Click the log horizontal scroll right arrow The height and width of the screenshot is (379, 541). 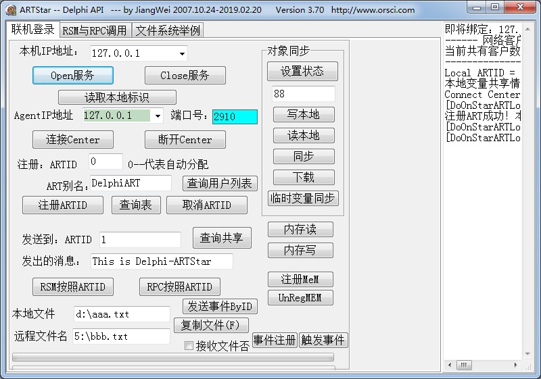(x=515, y=365)
